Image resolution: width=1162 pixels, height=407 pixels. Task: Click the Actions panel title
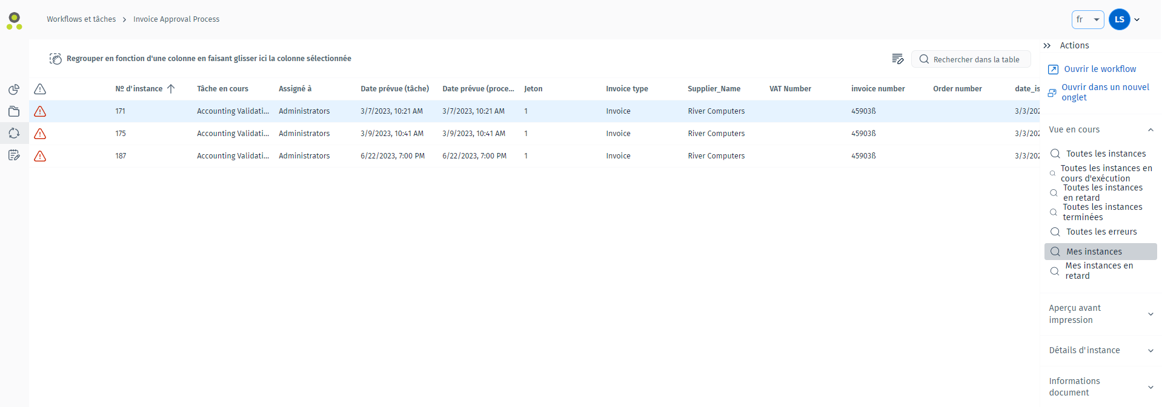coord(1074,45)
